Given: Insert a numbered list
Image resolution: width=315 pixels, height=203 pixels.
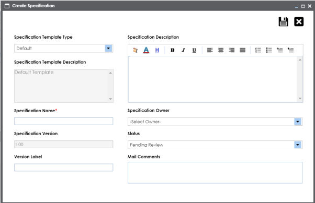Looking at the screenshot, I should (258, 50).
